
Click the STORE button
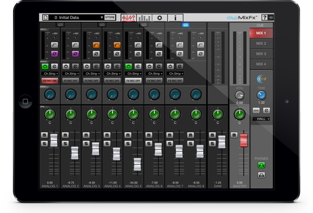(110, 17)
